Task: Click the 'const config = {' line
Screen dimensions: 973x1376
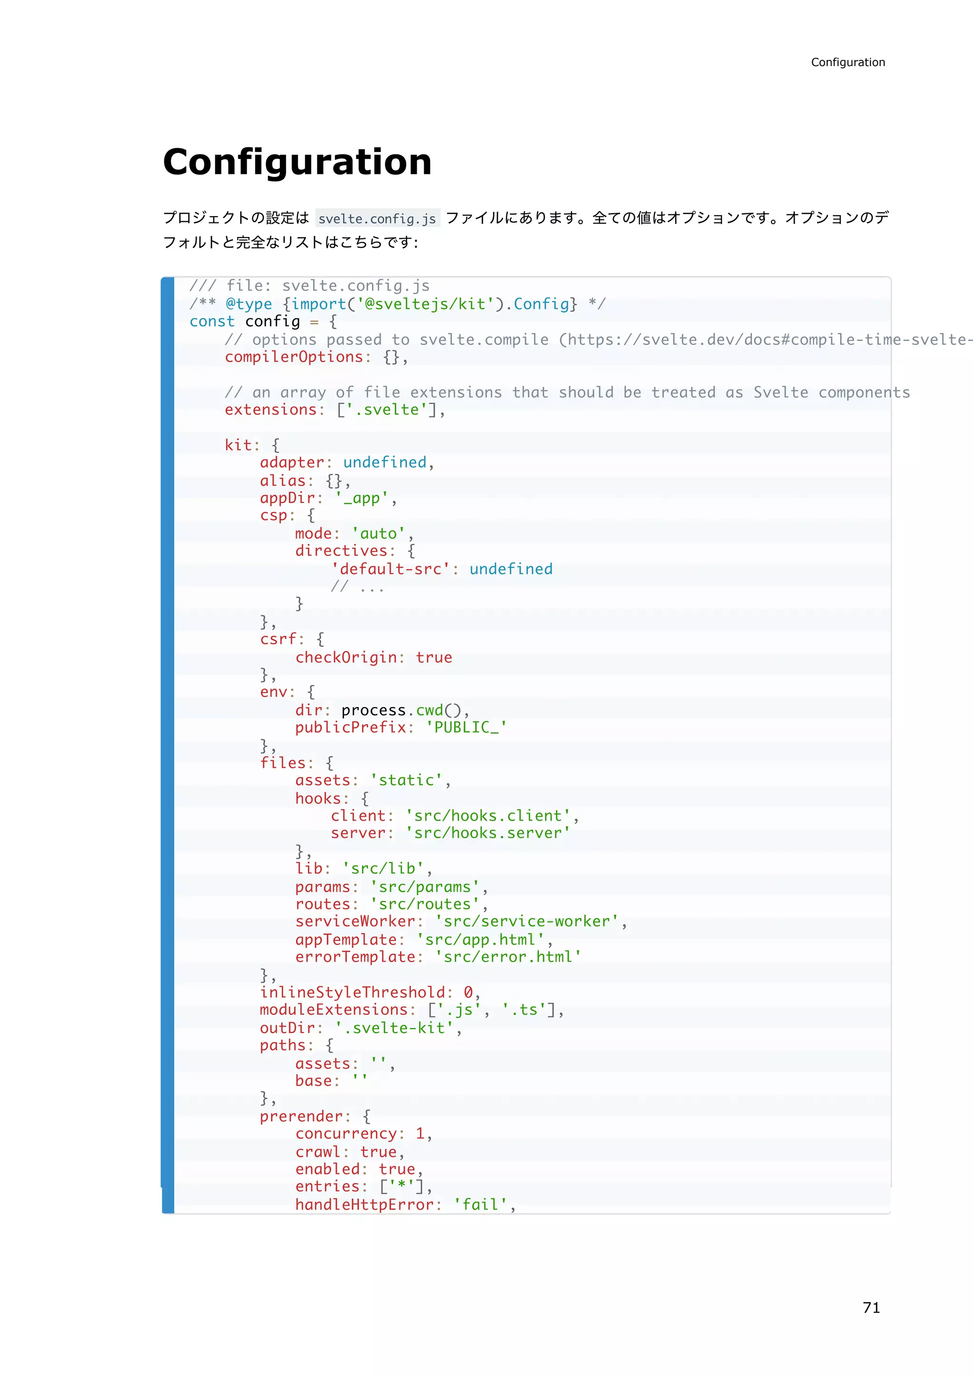Action: 263,321
